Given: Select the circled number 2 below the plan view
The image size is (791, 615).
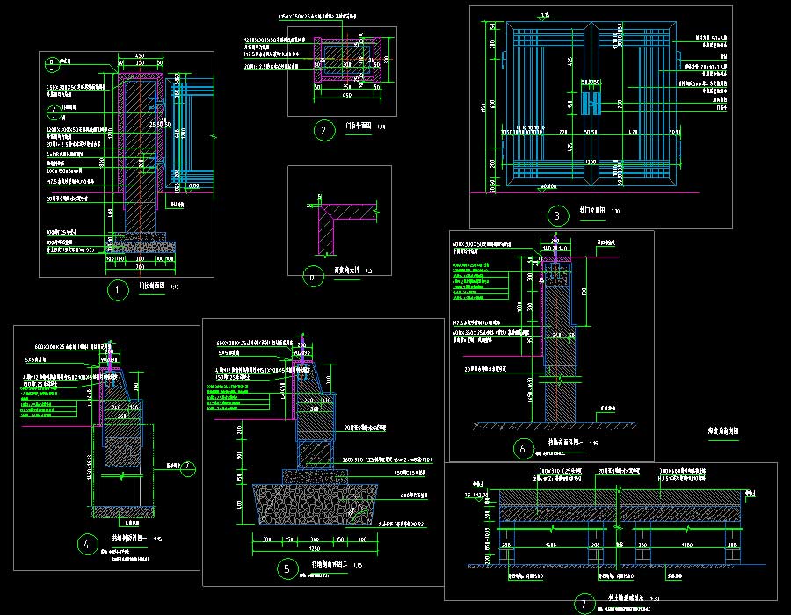Looking at the screenshot, I should 323,131.
